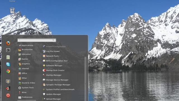
Task: Open the green file manager favorite icon
Action: point(8,57)
